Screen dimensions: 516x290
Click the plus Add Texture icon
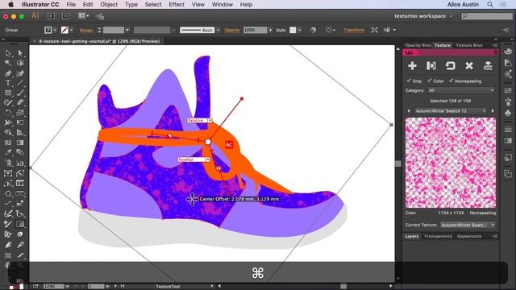click(x=412, y=66)
